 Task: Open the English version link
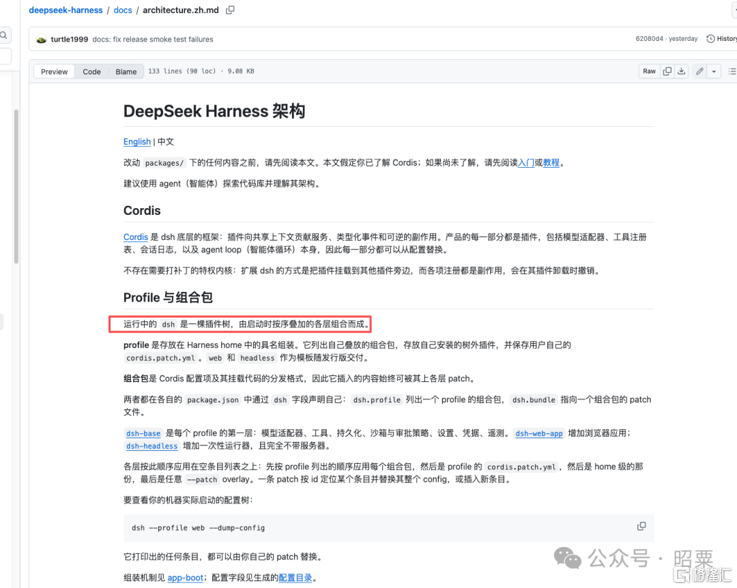tap(136, 141)
